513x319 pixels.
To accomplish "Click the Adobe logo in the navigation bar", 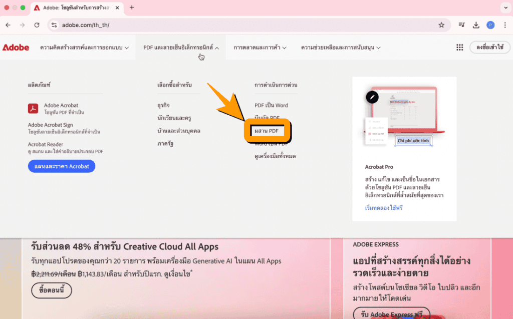I will [x=16, y=48].
